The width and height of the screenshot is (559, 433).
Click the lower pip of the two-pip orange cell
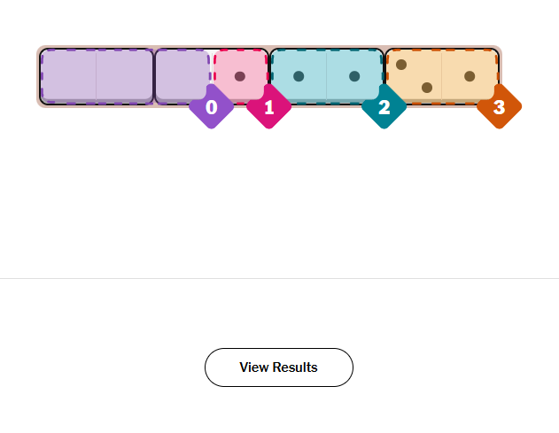coord(427,88)
